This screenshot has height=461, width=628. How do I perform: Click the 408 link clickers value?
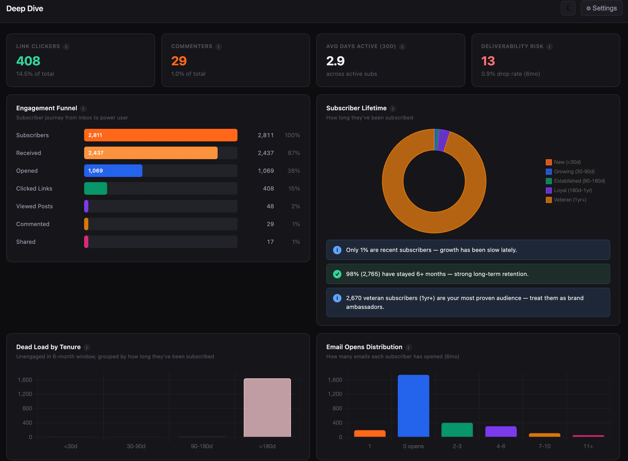28,61
